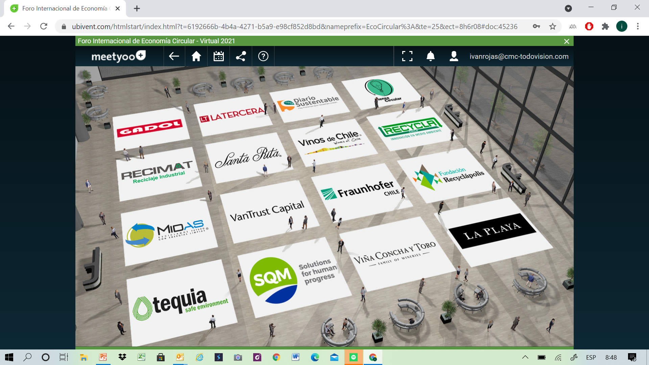
Task: Click the browser address bar
Action: 294,26
